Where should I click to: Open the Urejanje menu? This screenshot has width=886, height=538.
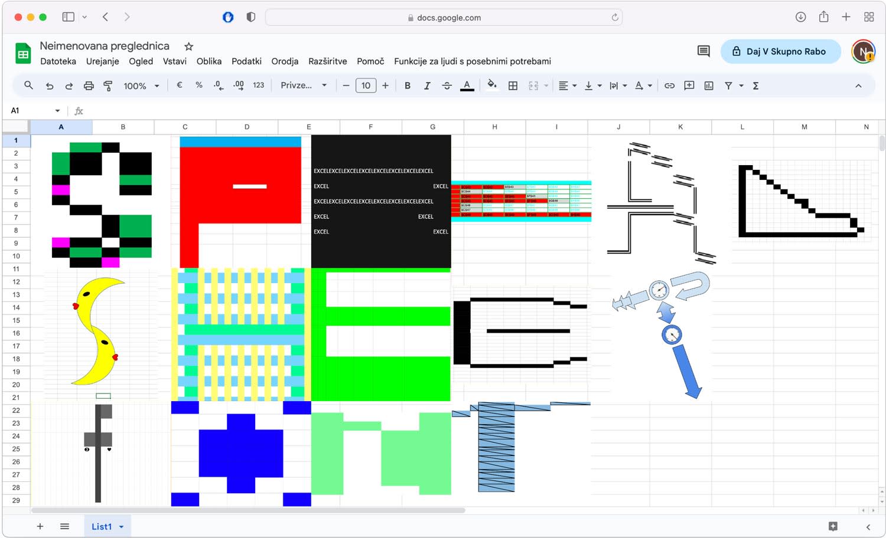(102, 61)
